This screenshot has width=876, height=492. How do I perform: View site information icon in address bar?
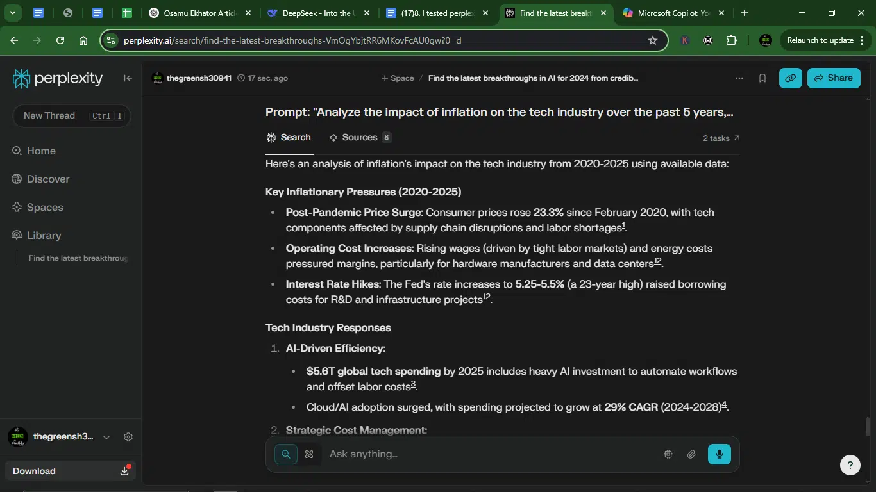coord(111,40)
